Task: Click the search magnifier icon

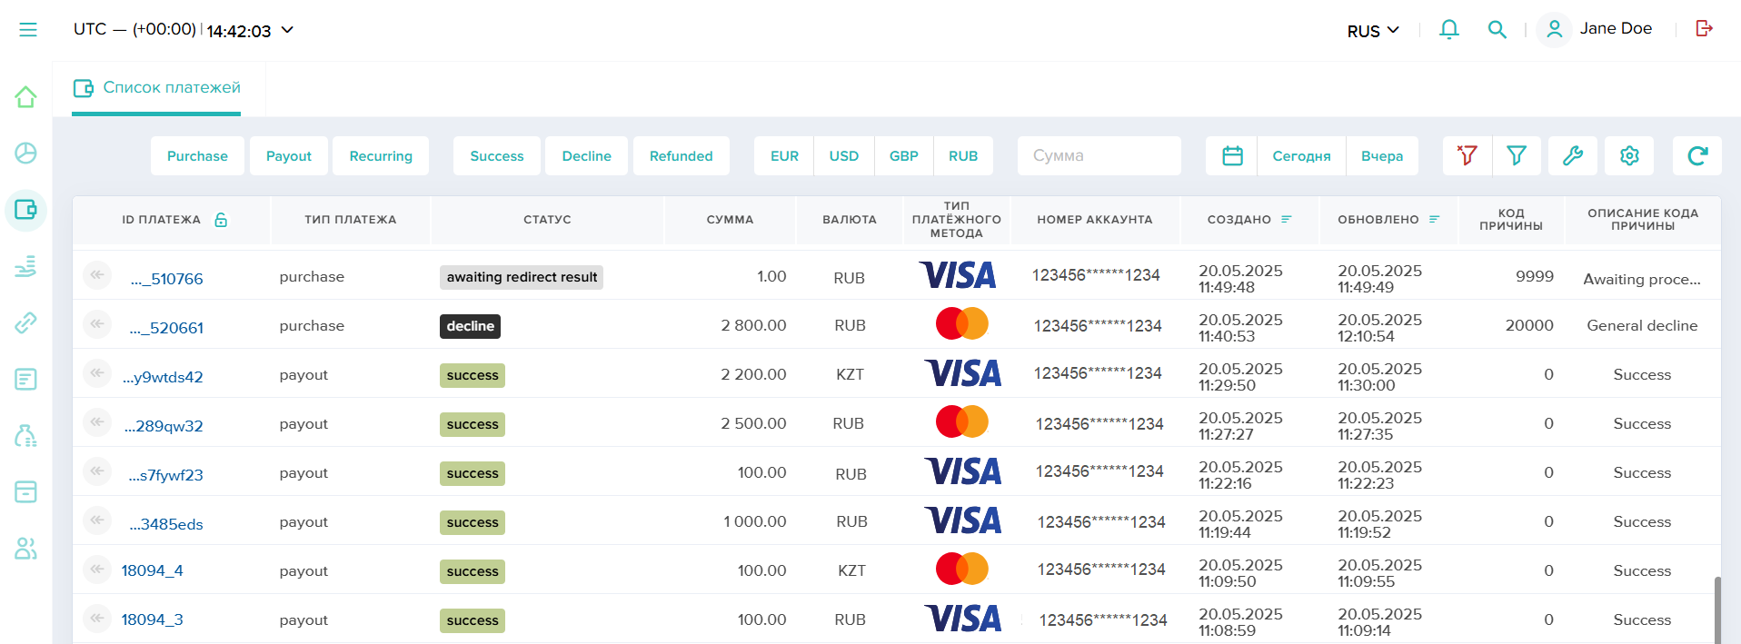Action: (x=1497, y=30)
